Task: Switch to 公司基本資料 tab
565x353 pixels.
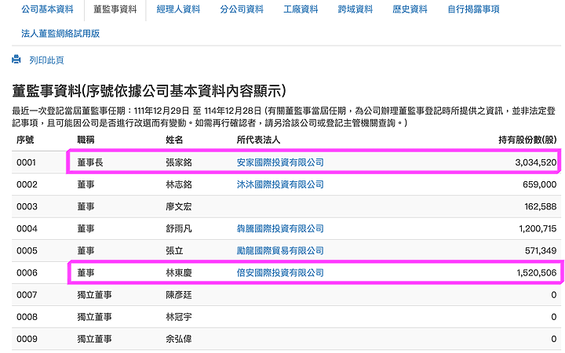Action: (47, 9)
